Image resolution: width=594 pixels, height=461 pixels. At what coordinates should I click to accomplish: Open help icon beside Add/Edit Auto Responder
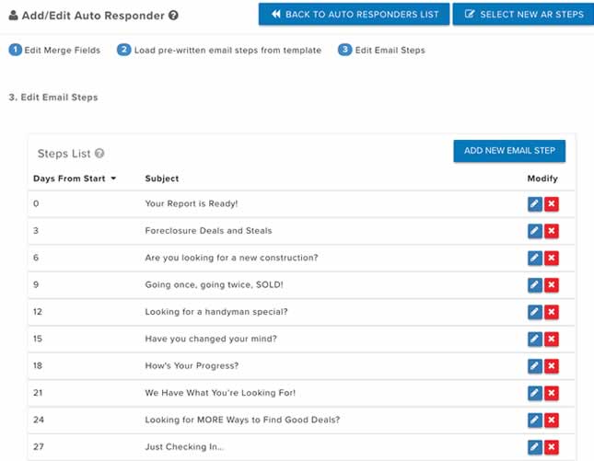point(173,16)
